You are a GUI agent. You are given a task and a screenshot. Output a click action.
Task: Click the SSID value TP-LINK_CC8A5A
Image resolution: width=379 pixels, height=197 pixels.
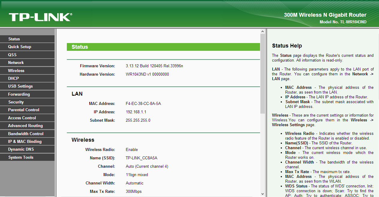[141, 158]
